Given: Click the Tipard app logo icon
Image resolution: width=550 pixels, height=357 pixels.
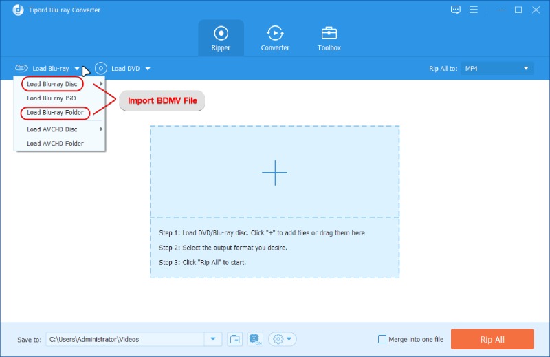Looking at the screenshot, I should point(19,10).
